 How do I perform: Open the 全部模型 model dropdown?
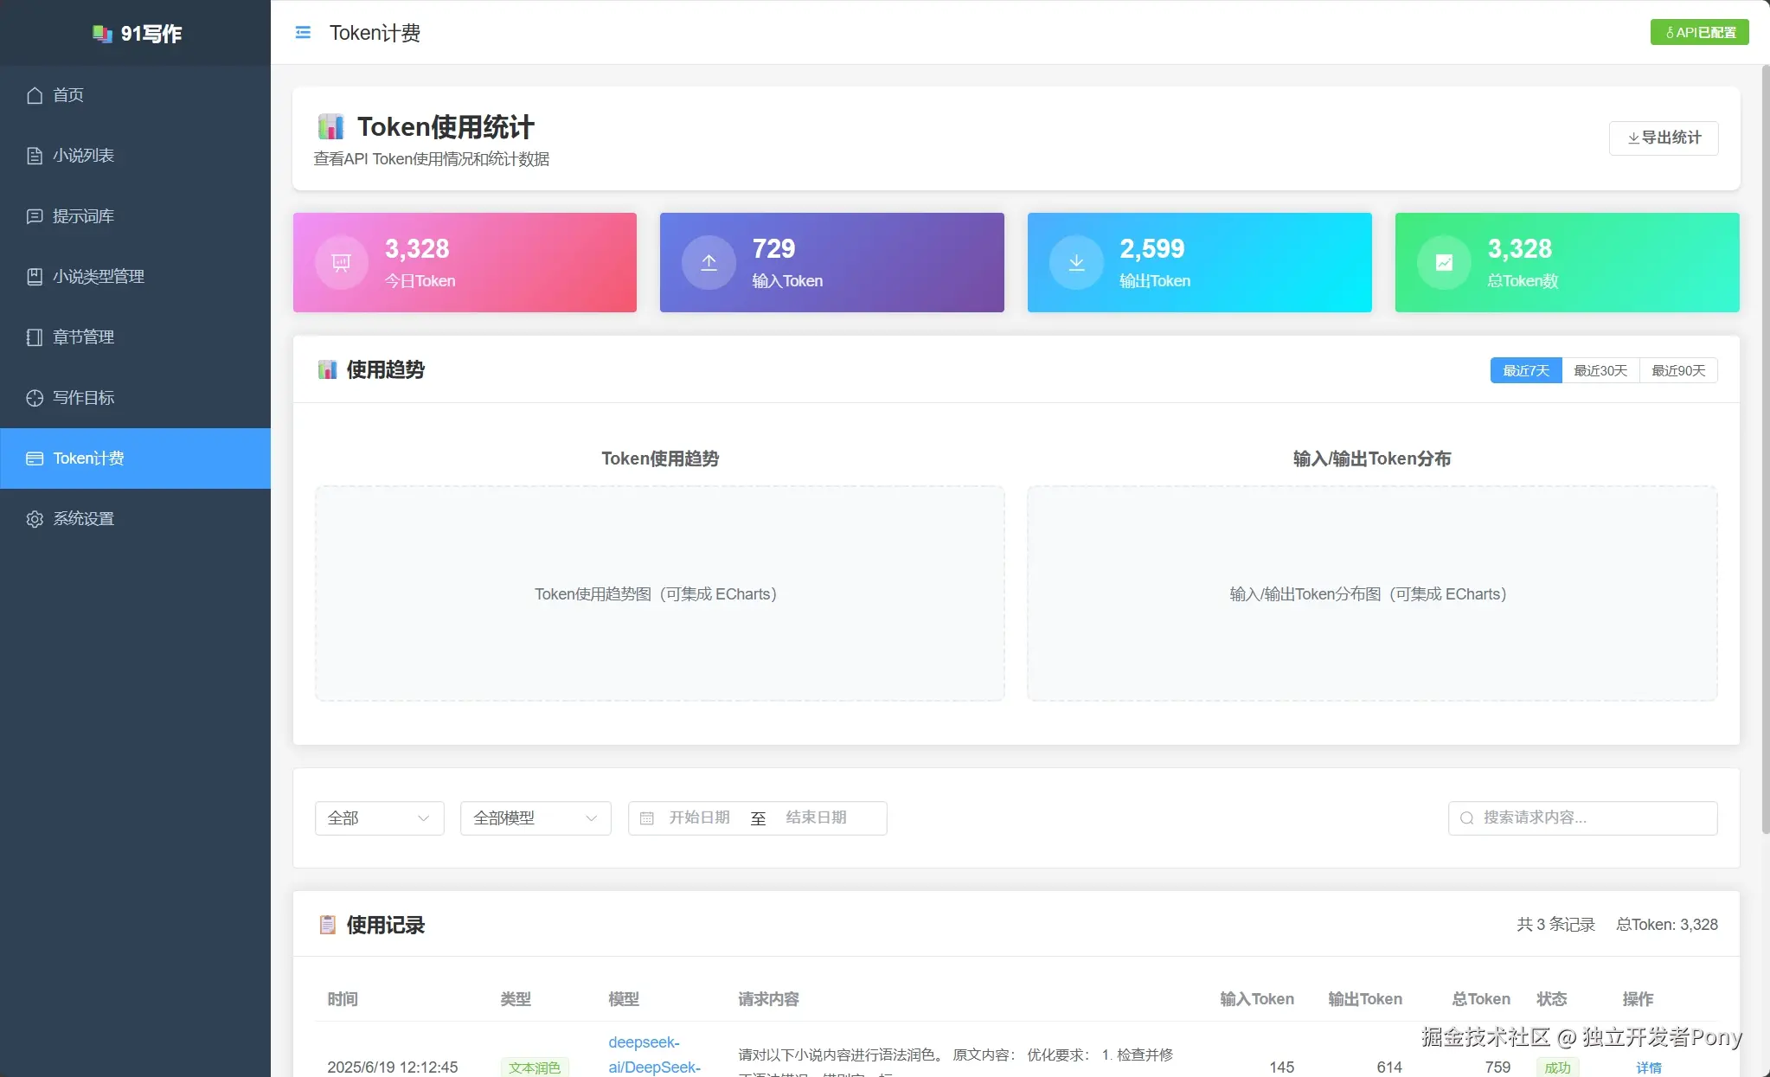[534, 817]
